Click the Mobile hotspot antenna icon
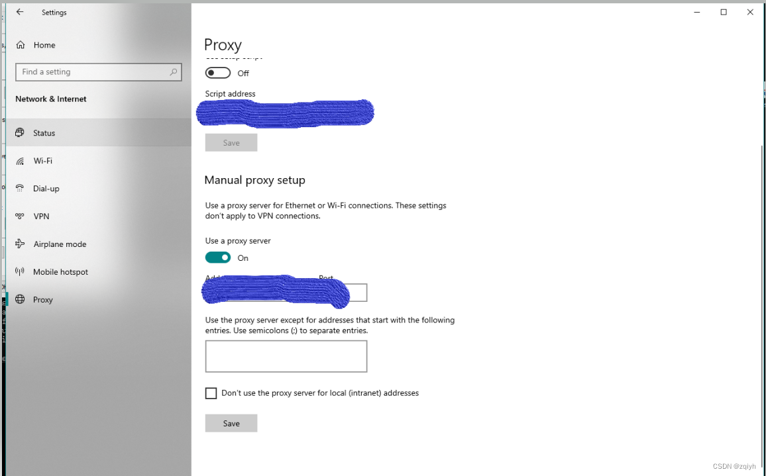766x476 pixels. coord(19,271)
